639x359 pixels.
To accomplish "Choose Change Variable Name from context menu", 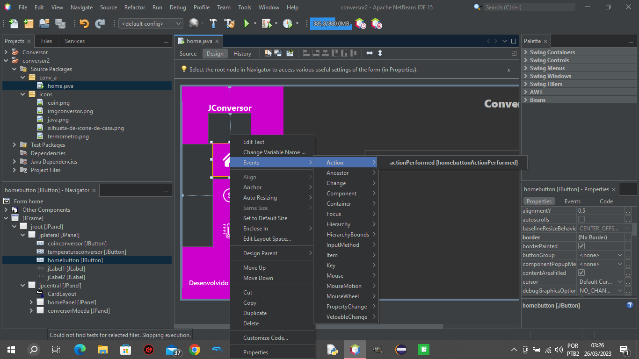I will [x=273, y=152].
